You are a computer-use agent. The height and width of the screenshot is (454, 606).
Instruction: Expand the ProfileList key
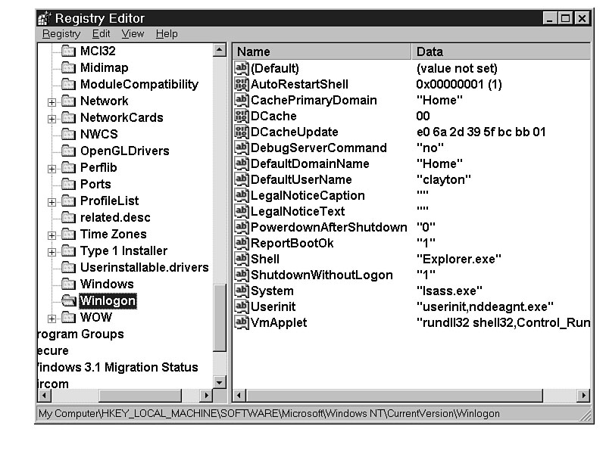[52, 201]
